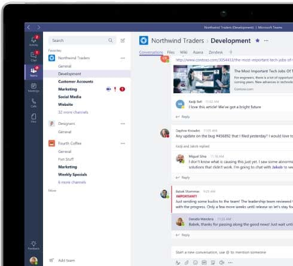
Task: Open the Activity feed icon
Action: point(33,41)
